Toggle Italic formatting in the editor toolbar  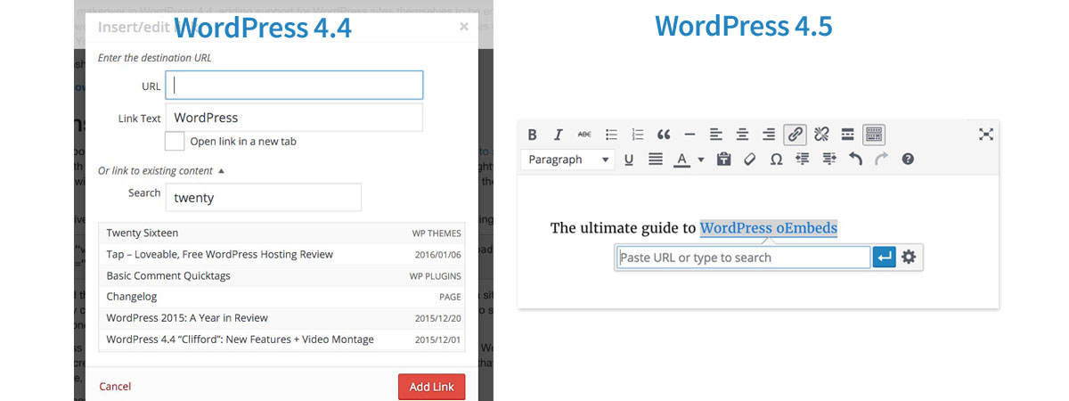tap(559, 135)
